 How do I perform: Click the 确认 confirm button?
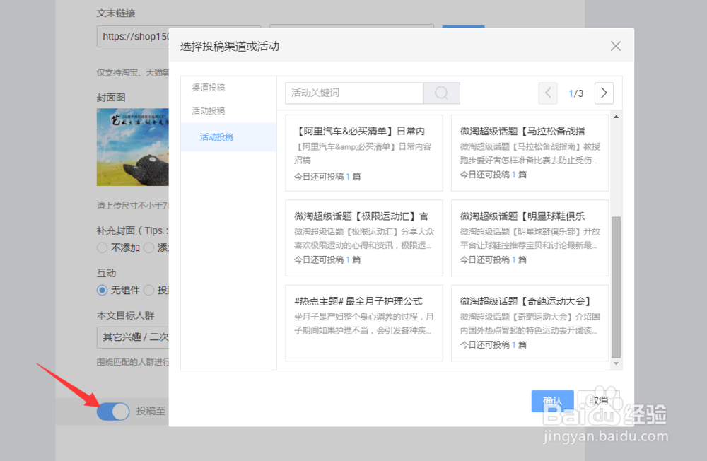(x=552, y=400)
